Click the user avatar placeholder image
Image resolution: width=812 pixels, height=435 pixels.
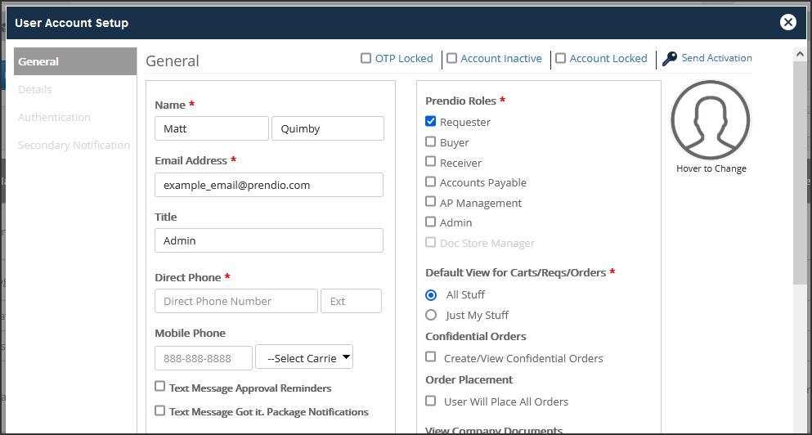point(711,119)
